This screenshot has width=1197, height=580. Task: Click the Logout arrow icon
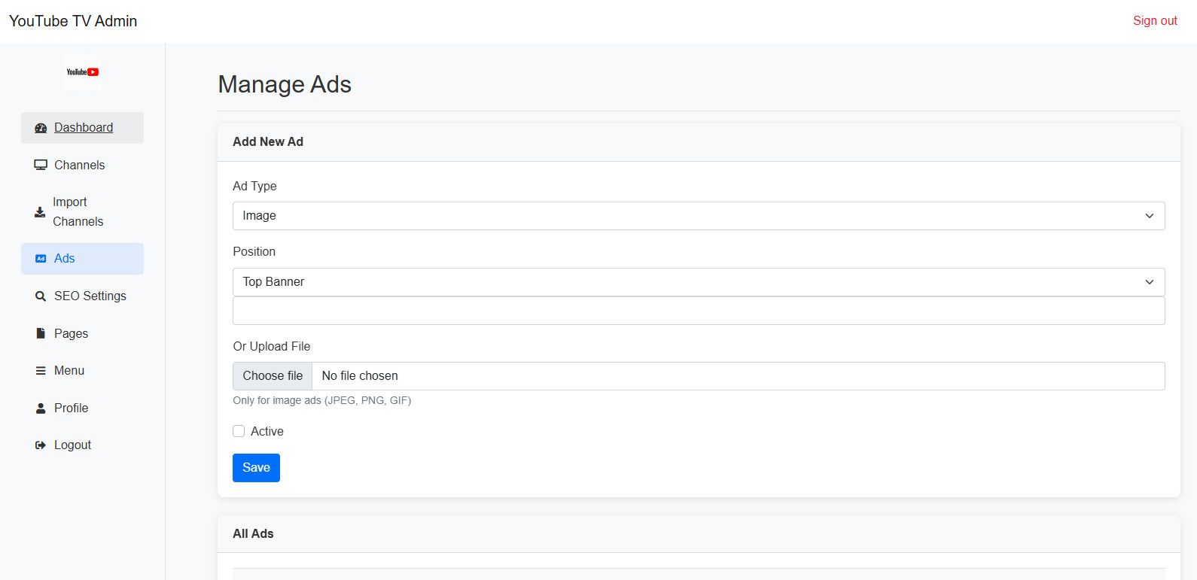coord(41,445)
